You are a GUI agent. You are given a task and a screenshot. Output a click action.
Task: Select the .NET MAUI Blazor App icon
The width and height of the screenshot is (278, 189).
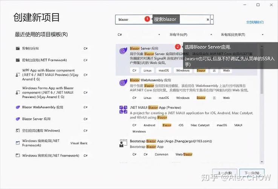(x=123, y=110)
